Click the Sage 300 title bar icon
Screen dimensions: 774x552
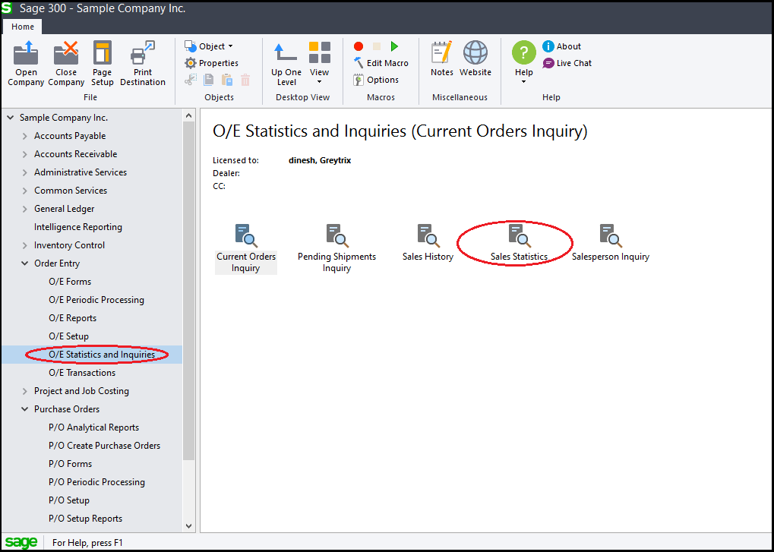(7, 8)
